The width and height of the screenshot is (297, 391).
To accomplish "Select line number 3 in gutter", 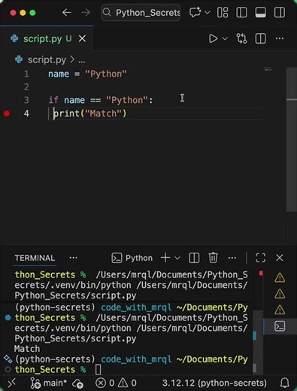I will [26, 100].
